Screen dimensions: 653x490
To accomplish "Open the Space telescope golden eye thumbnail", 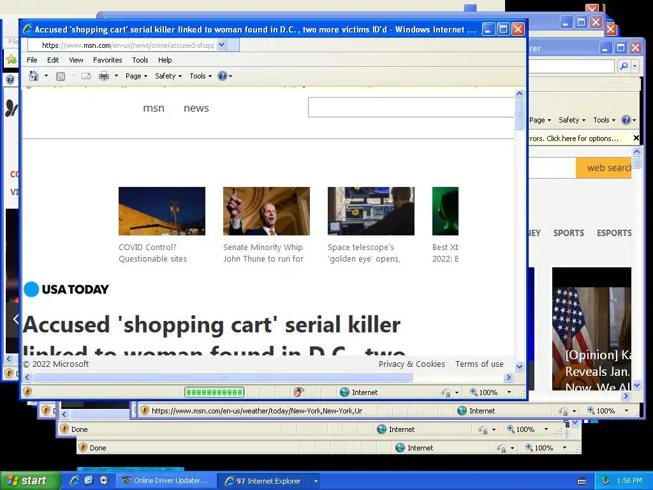I will [371, 211].
